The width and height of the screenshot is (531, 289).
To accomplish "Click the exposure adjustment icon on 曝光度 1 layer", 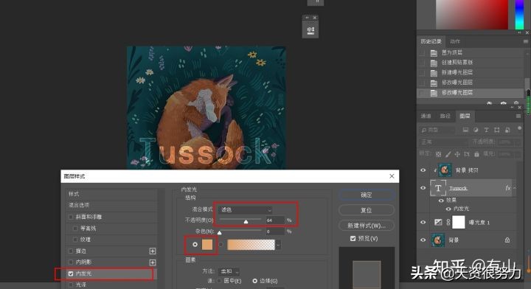I will [438, 223].
